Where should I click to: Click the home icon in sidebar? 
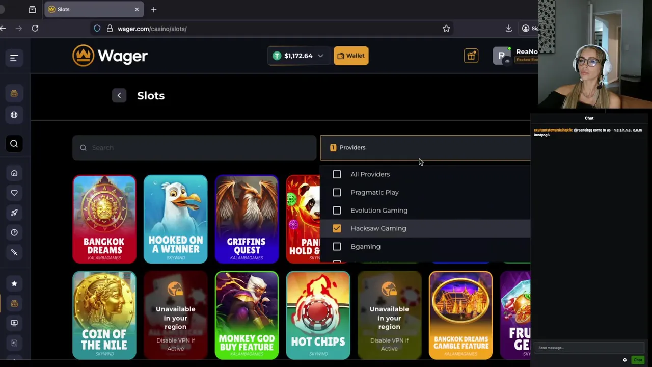coord(14,173)
